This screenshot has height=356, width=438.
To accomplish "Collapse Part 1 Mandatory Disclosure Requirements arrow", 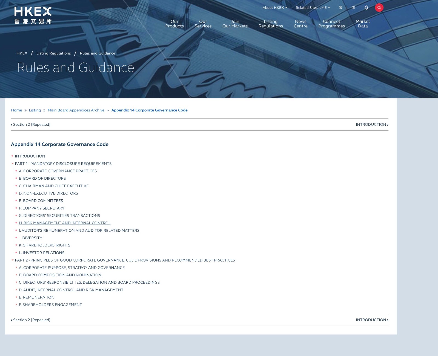I will [x=13, y=163].
